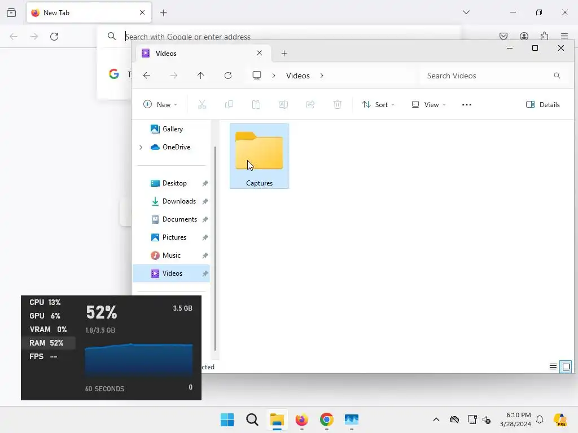Open the Firefox account icon
This screenshot has height=433, width=578.
pyautogui.click(x=524, y=36)
